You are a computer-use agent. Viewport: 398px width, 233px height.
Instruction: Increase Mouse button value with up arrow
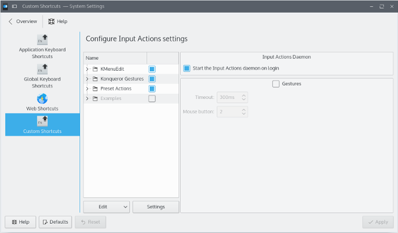(244, 110)
